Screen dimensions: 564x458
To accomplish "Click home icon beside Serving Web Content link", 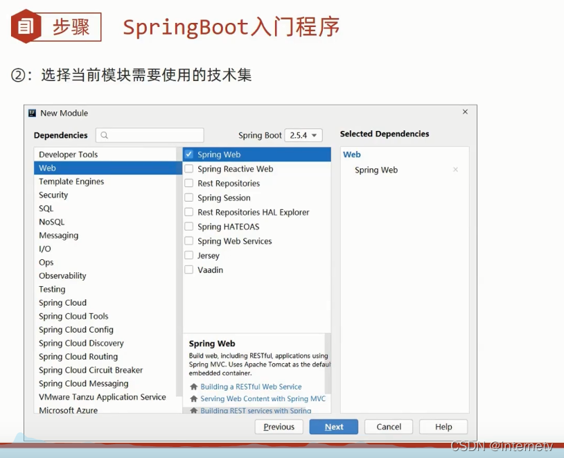I will pyautogui.click(x=193, y=398).
